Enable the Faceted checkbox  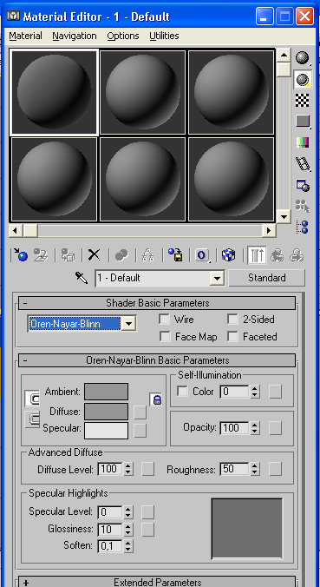point(233,337)
